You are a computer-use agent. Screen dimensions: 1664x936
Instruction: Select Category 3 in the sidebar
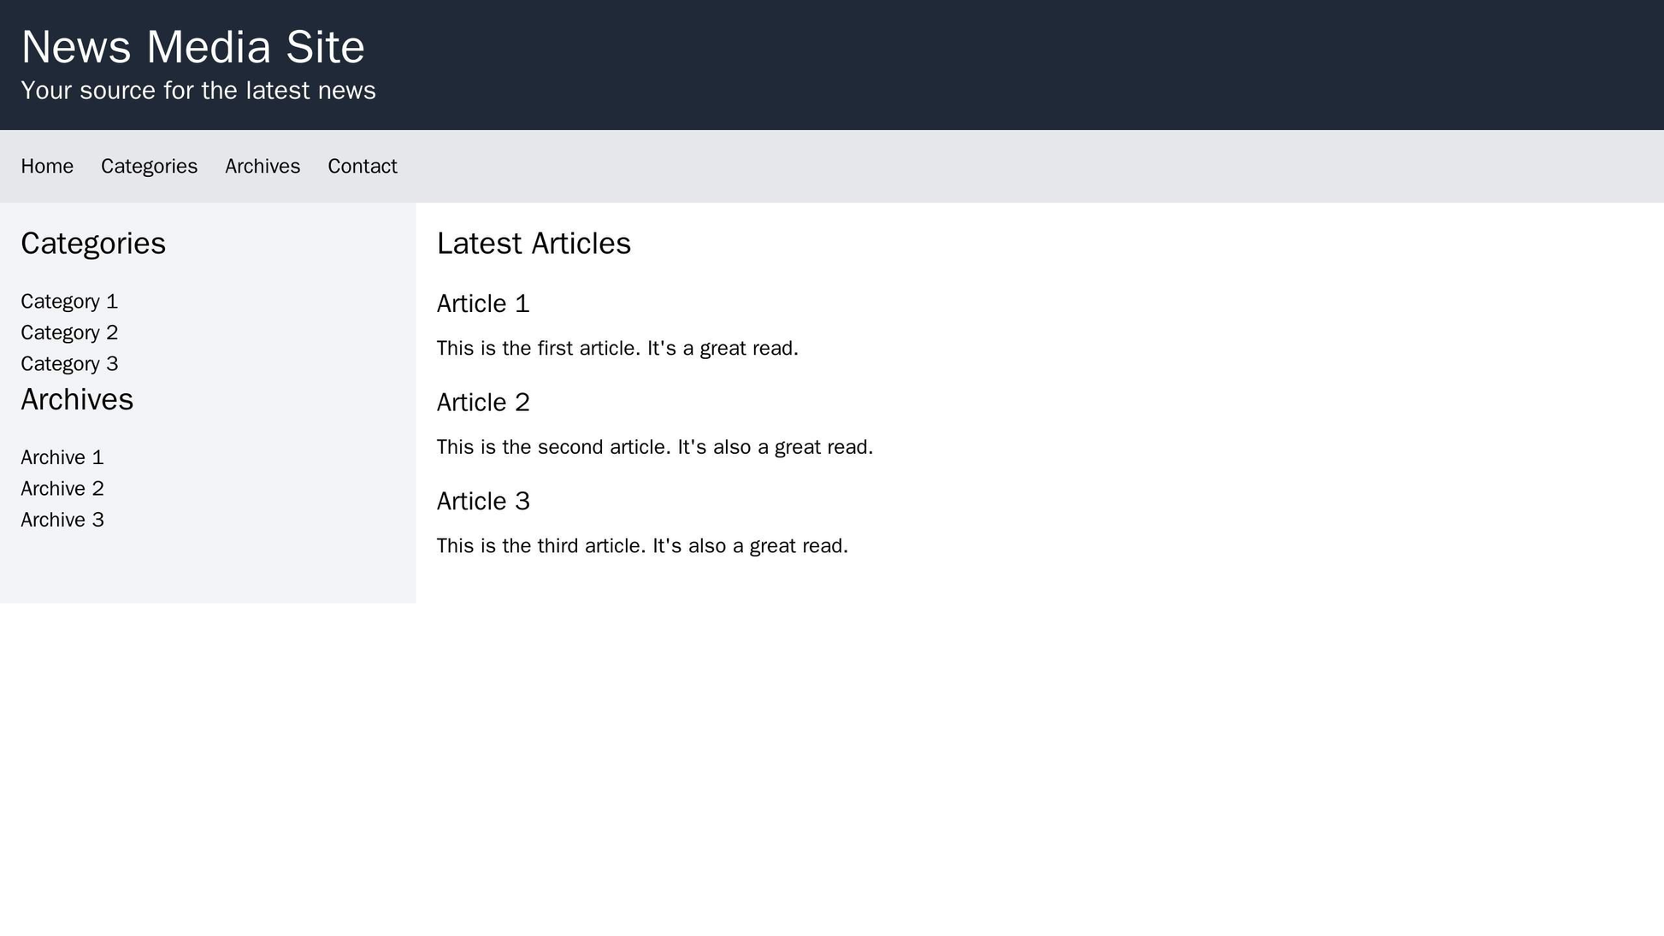tap(69, 363)
